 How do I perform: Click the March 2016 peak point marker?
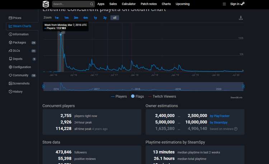point(61,35)
